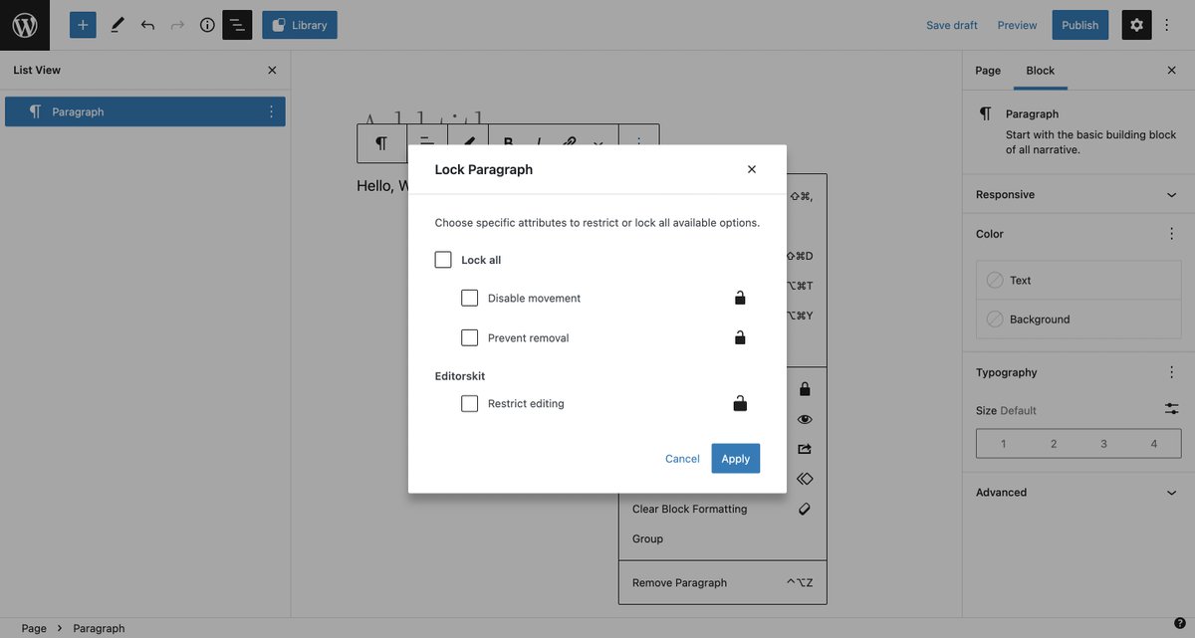The width and height of the screenshot is (1195, 638).
Task: Click the Library button
Action: click(x=300, y=25)
